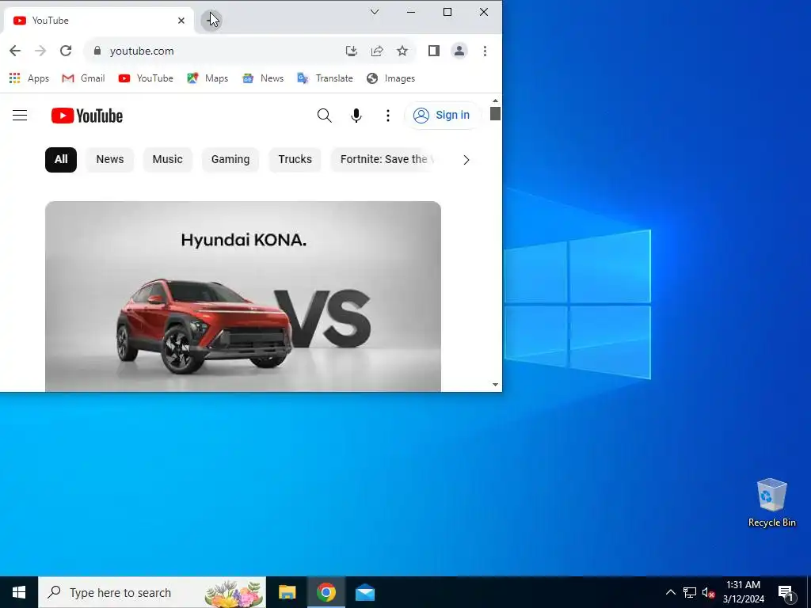Viewport: 811px width, 608px height.
Task: Open Apps bookmark shortcut
Action: tap(29, 78)
